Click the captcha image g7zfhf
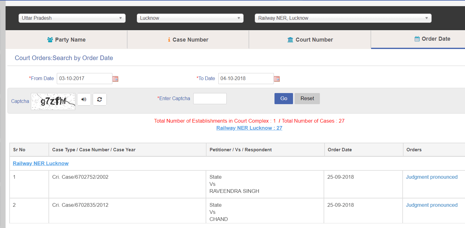Screen dimensions: 465x228 click(x=53, y=101)
